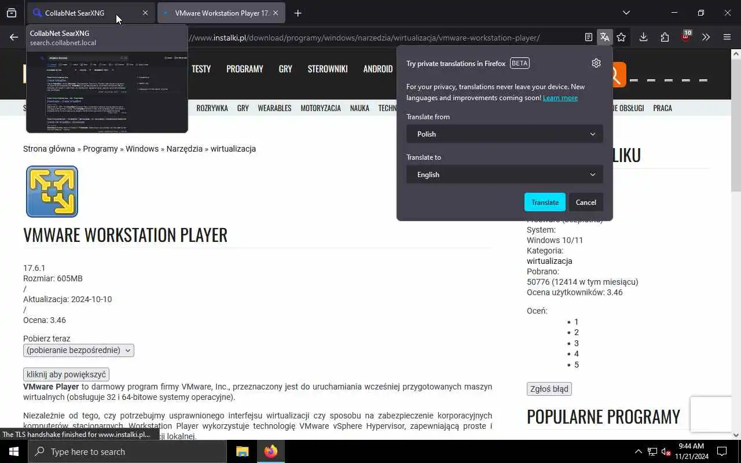Open ROZRYWKA category link

(x=212, y=108)
